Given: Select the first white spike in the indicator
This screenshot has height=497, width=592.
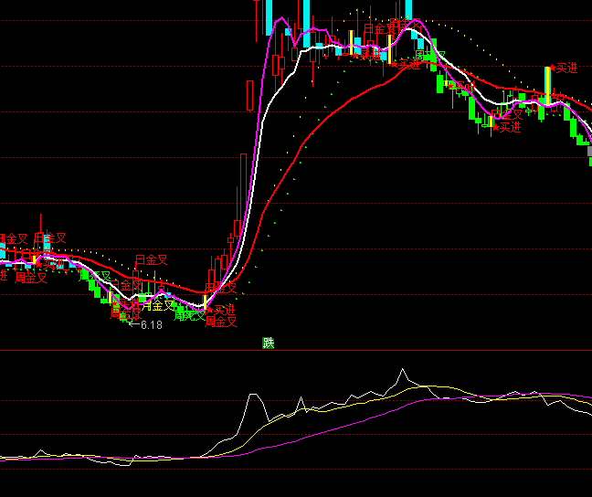Looking at the screenshot, I should (253, 397).
